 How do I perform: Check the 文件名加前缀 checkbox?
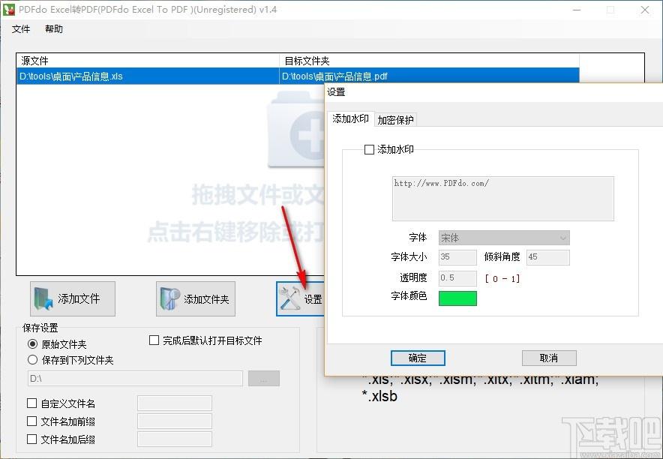click(x=31, y=421)
